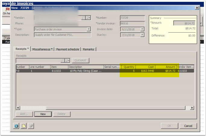
Task: Click the right scroll arrow of the grid
Action: (x=192, y=108)
